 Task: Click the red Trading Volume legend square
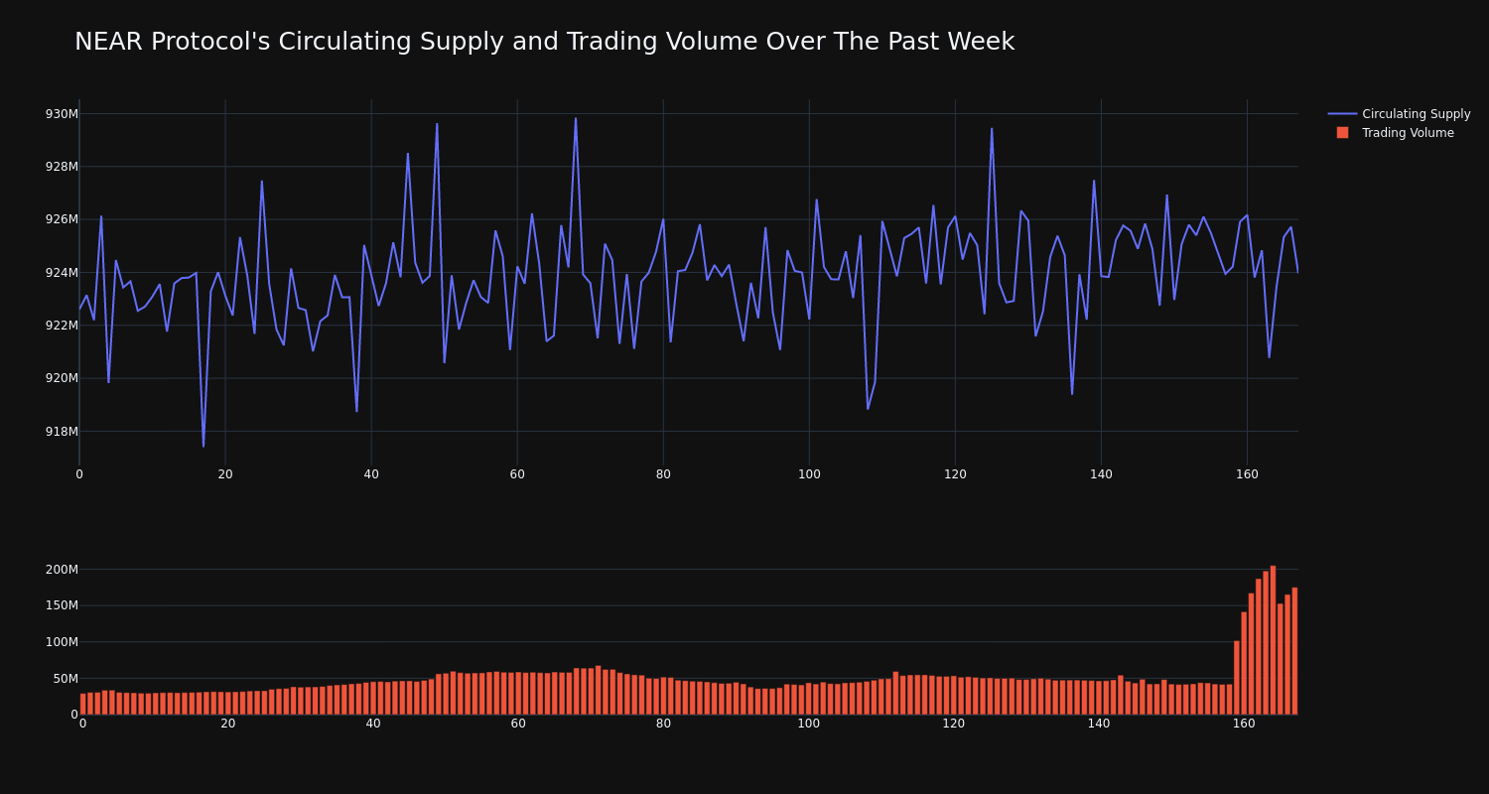(x=1342, y=133)
